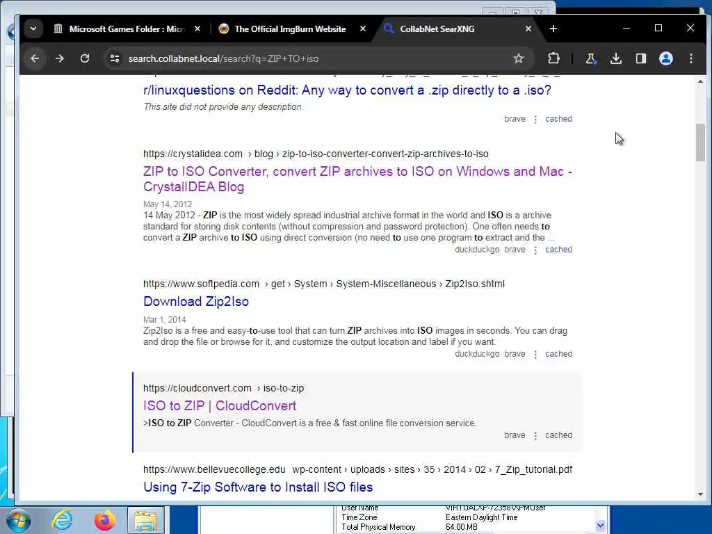This screenshot has width=712, height=534.
Task: Reload the SearXNG results page
Action: point(85,58)
